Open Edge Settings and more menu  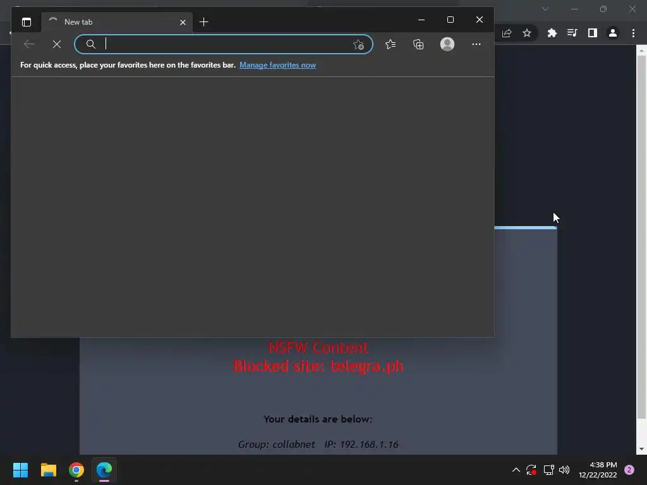point(476,44)
